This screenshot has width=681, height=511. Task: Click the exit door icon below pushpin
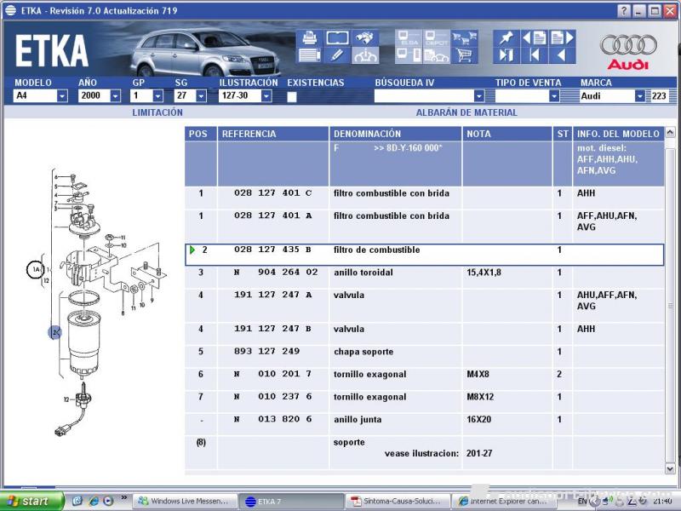point(506,55)
